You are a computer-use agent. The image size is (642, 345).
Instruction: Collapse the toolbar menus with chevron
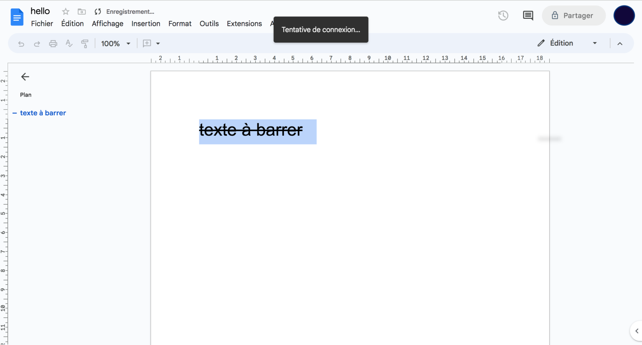point(620,43)
